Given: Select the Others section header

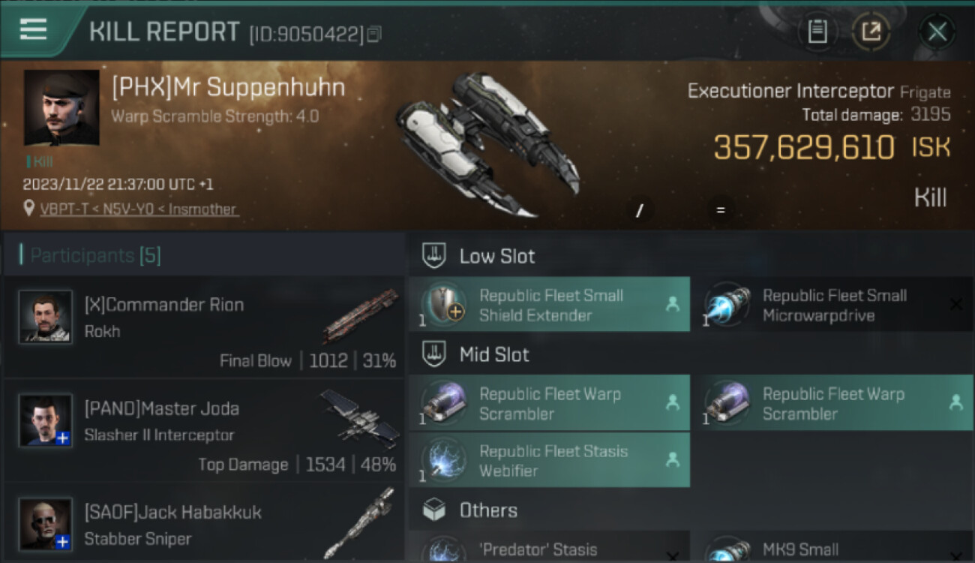Looking at the screenshot, I should [488, 510].
